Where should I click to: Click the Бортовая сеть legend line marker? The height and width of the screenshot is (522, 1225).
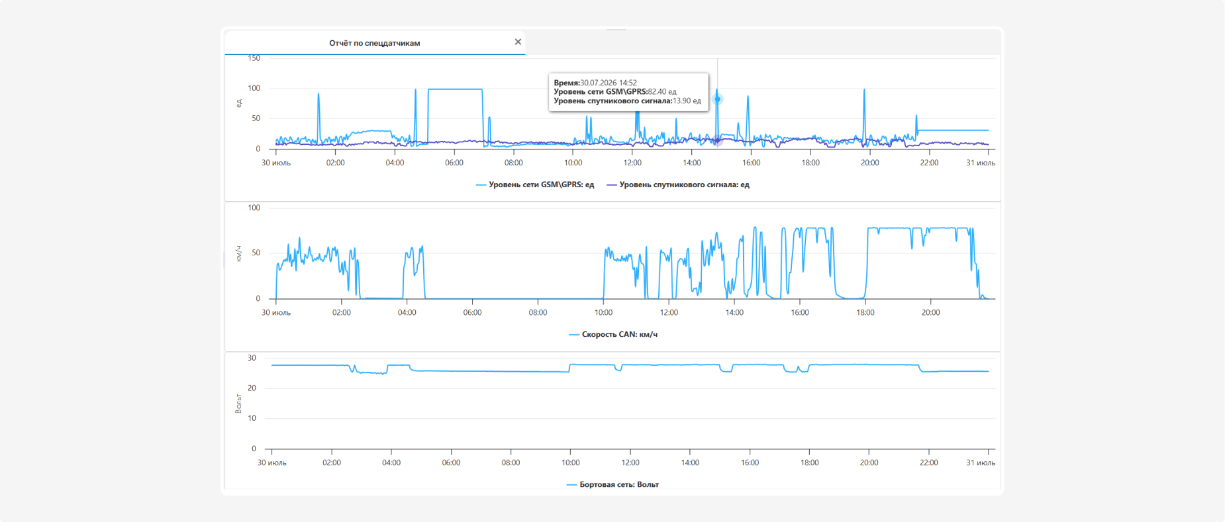pos(572,485)
